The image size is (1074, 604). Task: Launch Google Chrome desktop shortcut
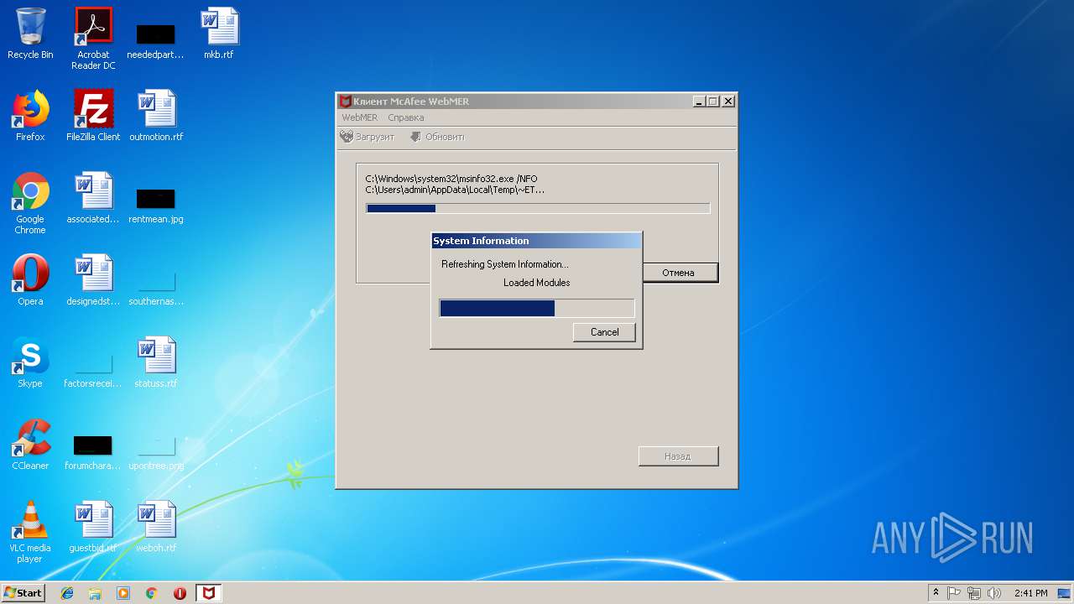30,203
